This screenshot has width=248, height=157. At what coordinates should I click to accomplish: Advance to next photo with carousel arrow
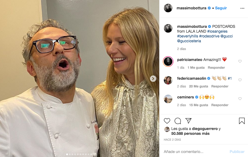point(153,79)
